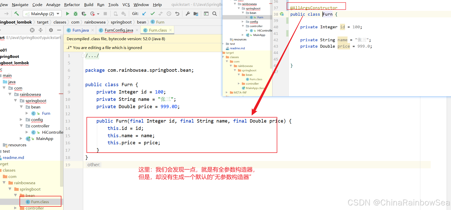The height and width of the screenshot is (210, 451).
Task: Switch to FurnConfig.java editor tab
Action: pyautogui.click(x=119, y=30)
